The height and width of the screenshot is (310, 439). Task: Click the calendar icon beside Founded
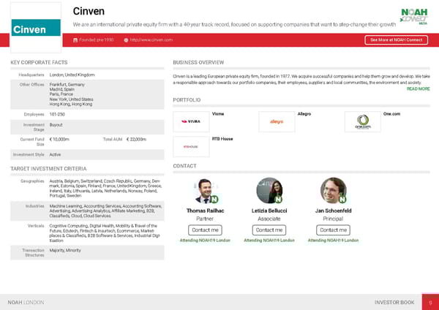[75, 39]
